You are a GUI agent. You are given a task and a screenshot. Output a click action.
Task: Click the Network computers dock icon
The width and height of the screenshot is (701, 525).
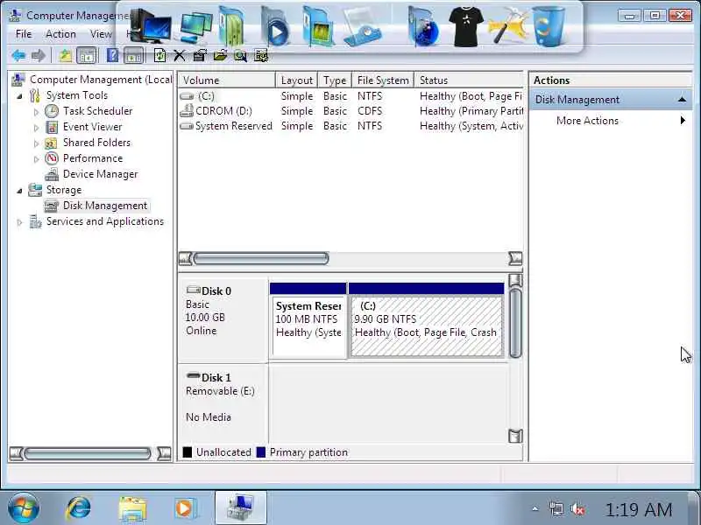[196, 27]
